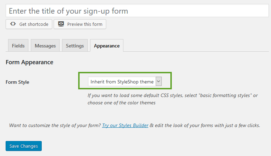Save the form with Save Changes
Viewport: 271px width, 156px height.
pyautogui.click(x=24, y=146)
